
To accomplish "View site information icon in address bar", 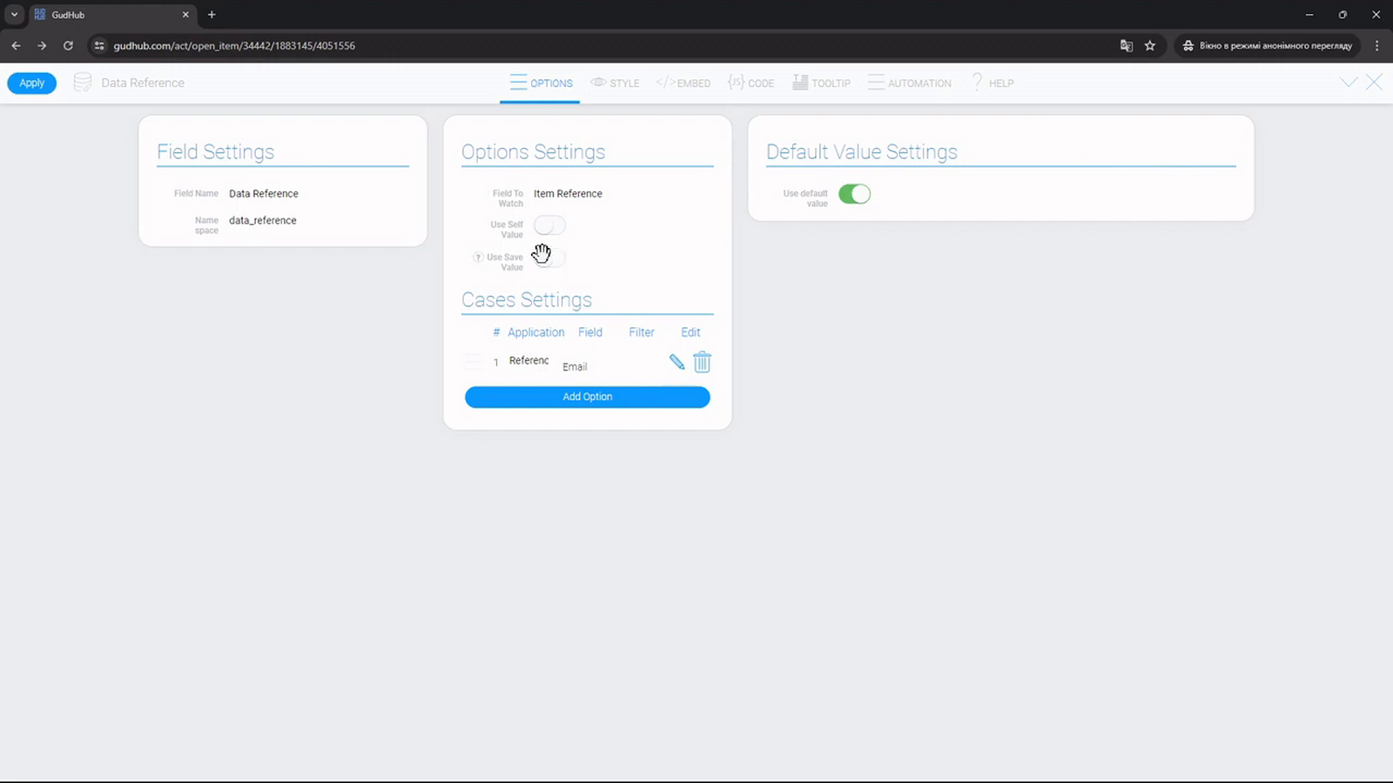I will coord(99,45).
